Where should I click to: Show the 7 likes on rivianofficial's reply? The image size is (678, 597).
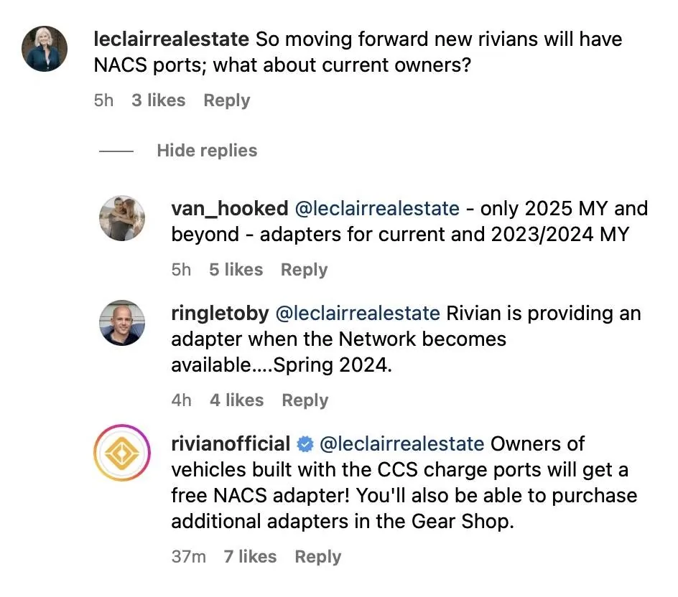point(250,557)
